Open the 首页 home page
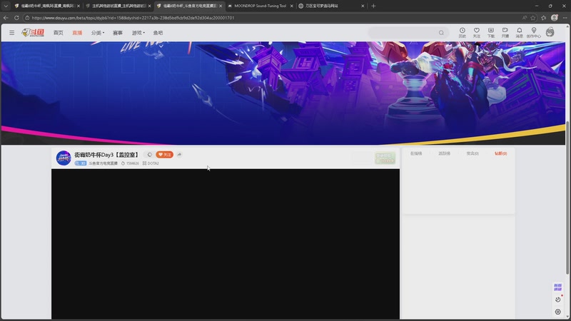This screenshot has height=321, width=571. pyautogui.click(x=59, y=33)
